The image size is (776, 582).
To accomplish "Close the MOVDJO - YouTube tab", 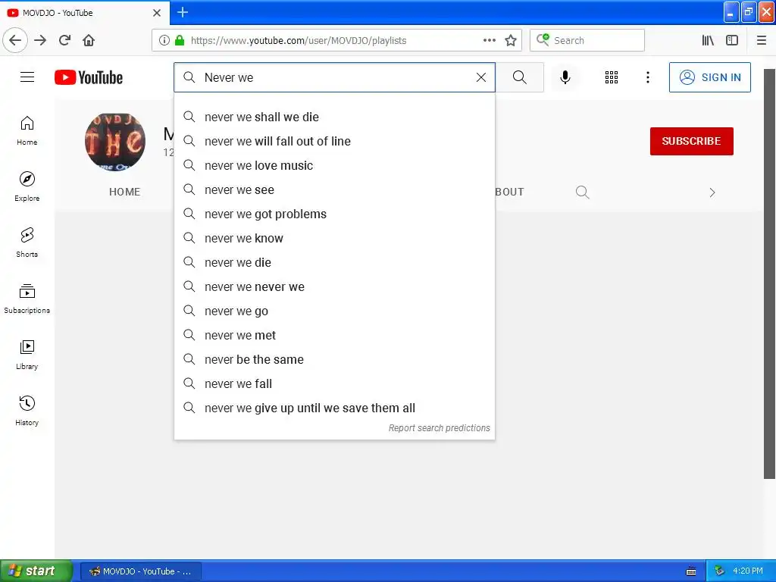I will click(157, 13).
